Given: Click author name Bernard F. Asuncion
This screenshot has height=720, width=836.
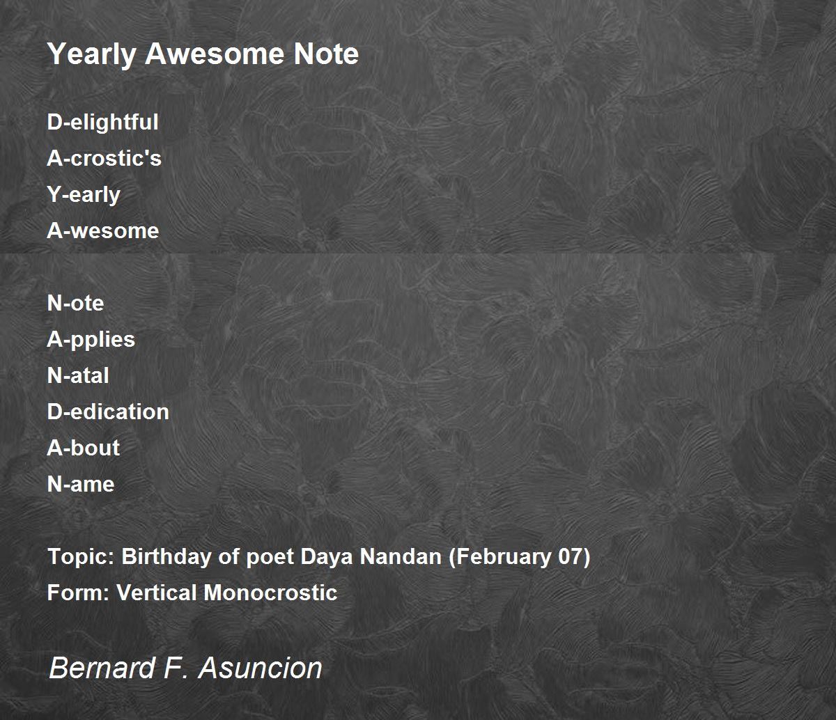Looking at the screenshot, I should (x=185, y=668).
